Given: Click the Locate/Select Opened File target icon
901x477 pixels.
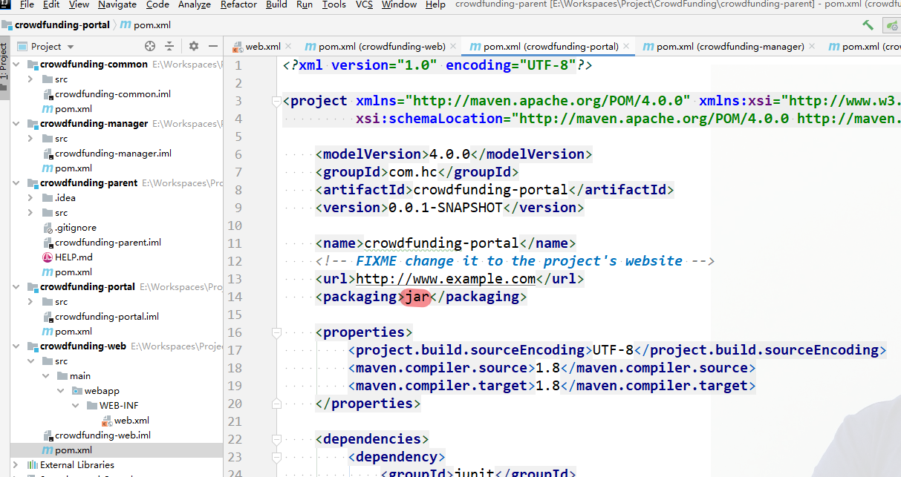Looking at the screenshot, I should [150, 46].
